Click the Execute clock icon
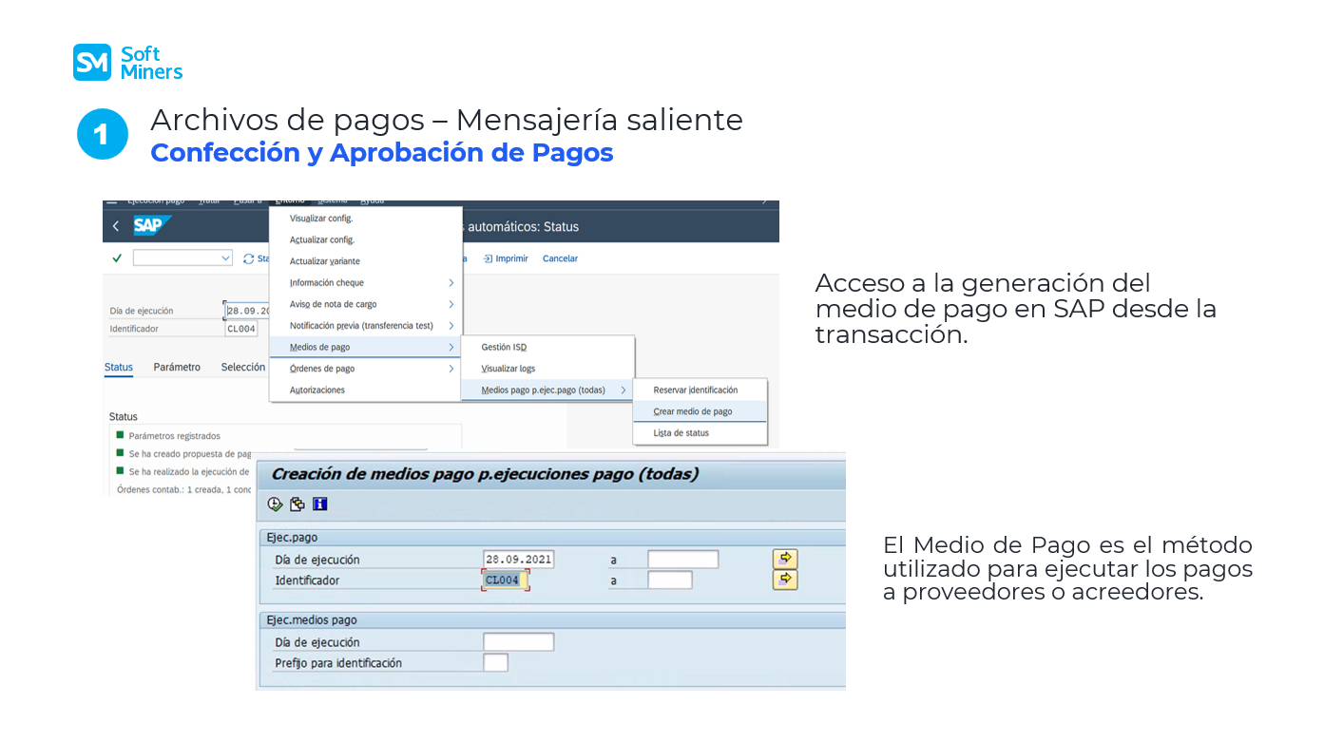The width and height of the screenshot is (1324, 742). (x=276, y=504)
